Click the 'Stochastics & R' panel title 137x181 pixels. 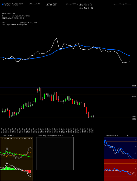click(x=112, y=135)
